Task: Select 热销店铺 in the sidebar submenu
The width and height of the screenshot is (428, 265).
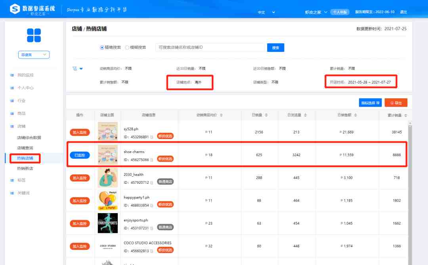Action: click(25, 158)
